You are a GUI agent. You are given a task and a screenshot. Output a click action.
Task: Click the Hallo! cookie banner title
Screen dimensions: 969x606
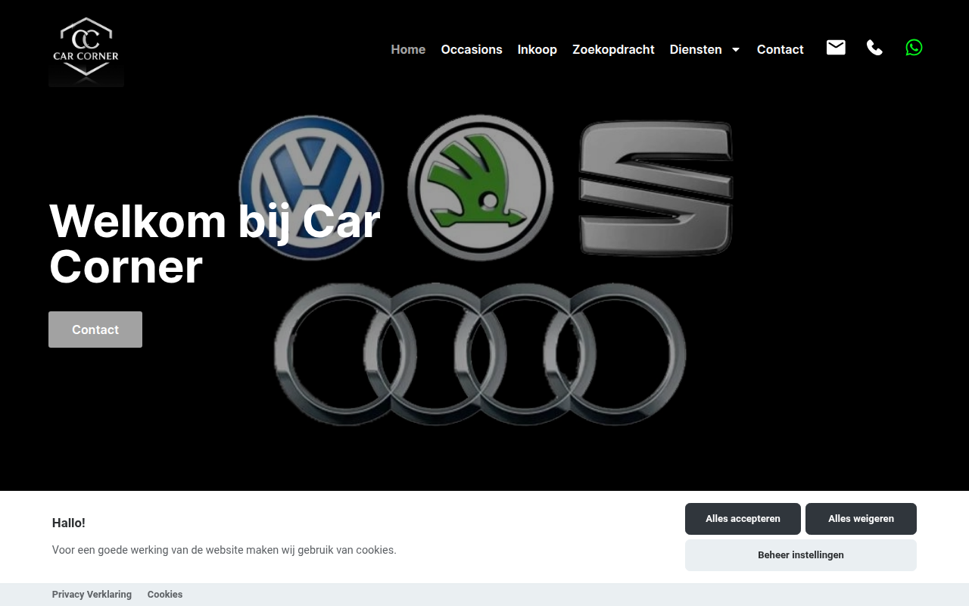[x=69, y=523]
